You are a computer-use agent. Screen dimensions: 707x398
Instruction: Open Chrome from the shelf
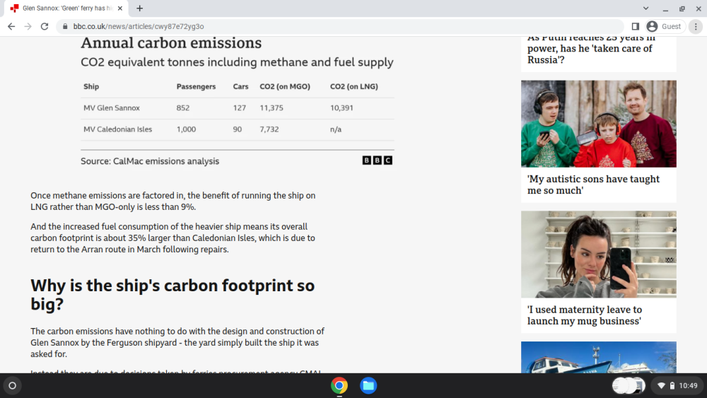(x=339, y=385)
